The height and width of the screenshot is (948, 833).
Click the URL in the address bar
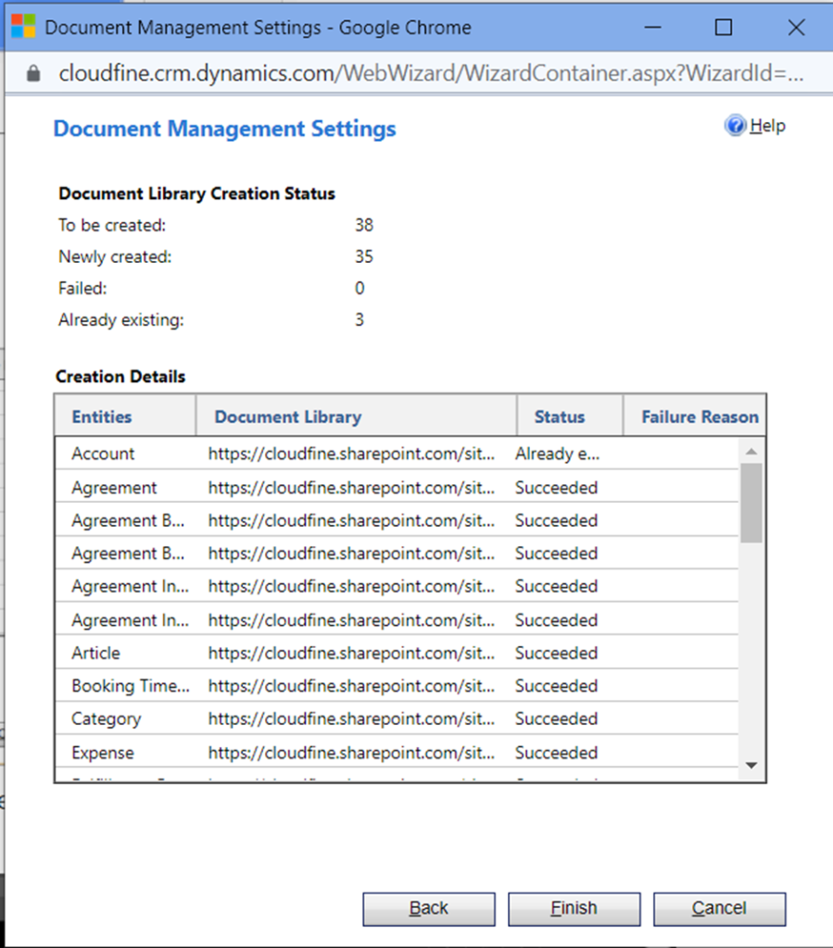click(431, 73)
